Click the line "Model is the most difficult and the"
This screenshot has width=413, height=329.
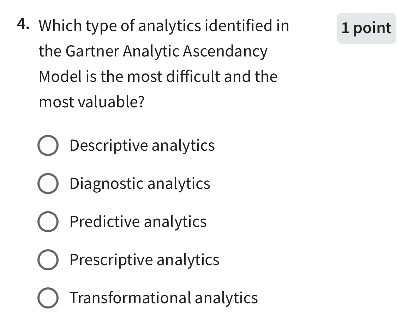coord(158,77)
